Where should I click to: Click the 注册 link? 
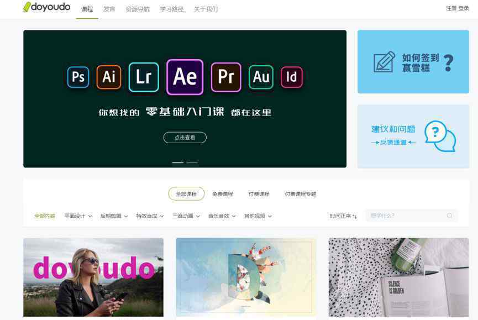451,8
